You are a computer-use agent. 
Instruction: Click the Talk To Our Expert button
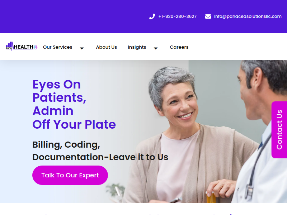[x=70, y=175]
